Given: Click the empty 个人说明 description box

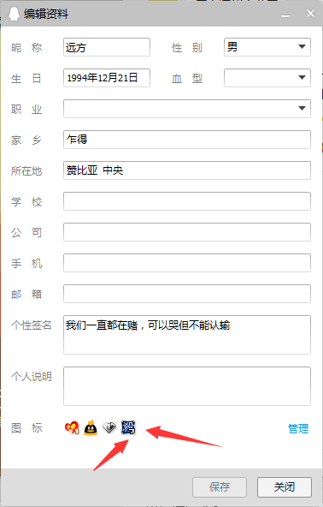Looking at the screenshot, I should (187, 386).
